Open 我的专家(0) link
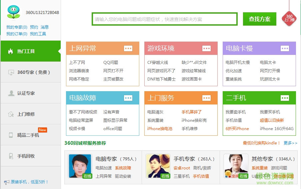Screen dimensions: 301x189 [17, 27]
